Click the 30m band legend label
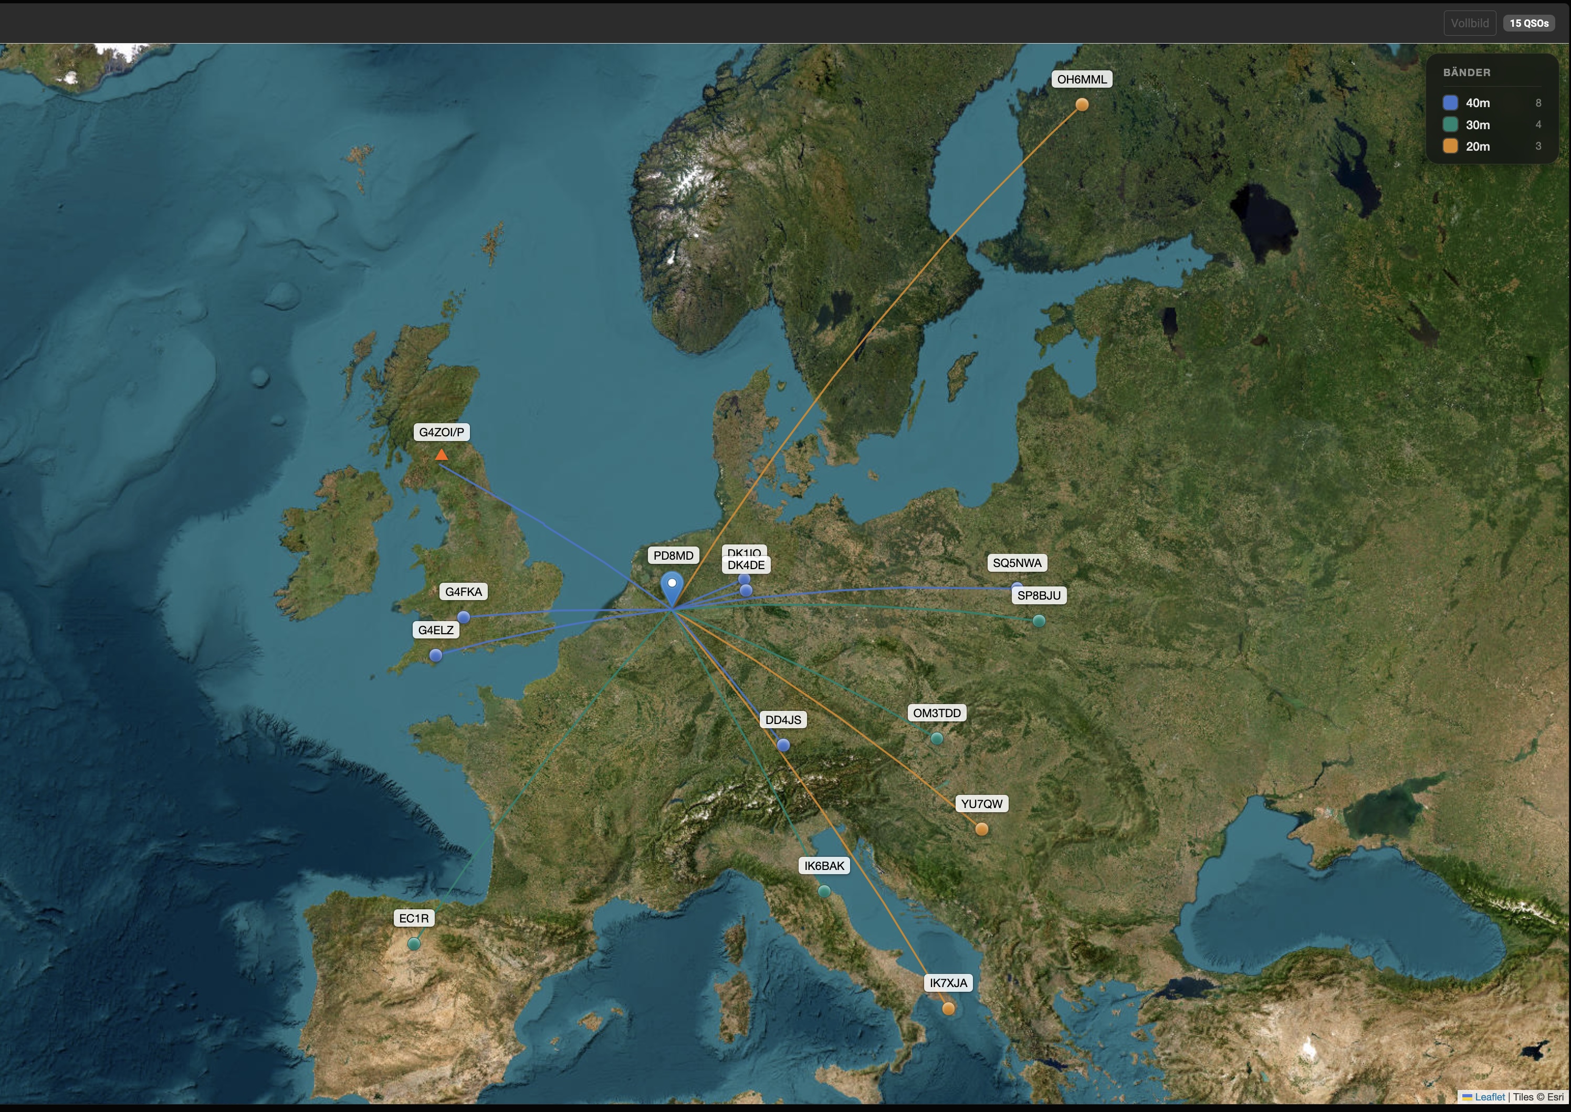Viewport: 1571px width, 1112px height. [1478, 124]
